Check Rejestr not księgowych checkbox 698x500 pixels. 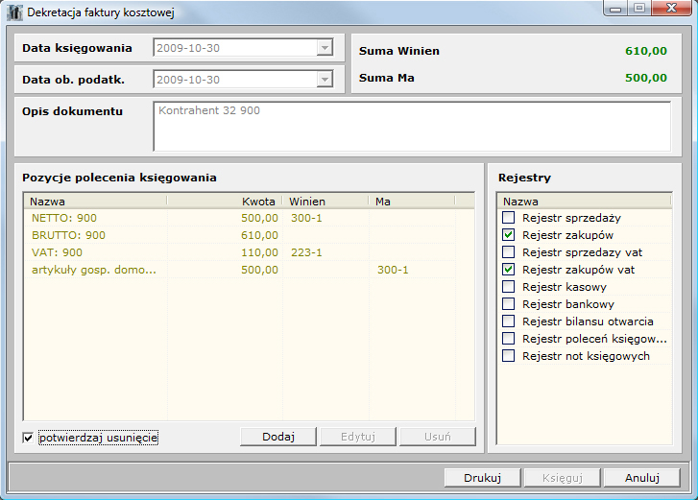tap(508, 356)
